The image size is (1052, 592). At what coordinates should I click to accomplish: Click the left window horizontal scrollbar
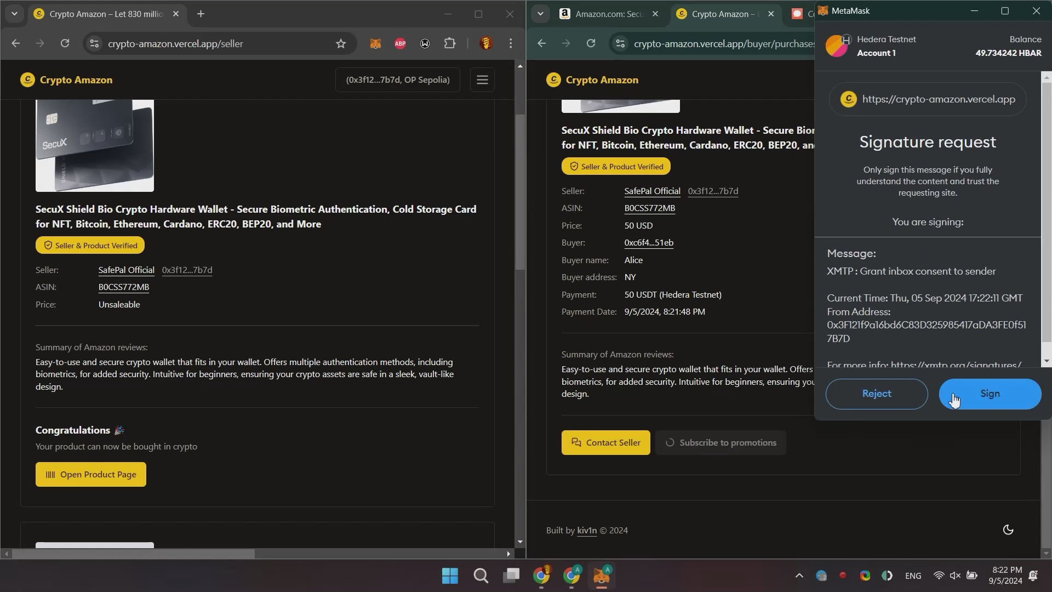(x=133, y=554)
